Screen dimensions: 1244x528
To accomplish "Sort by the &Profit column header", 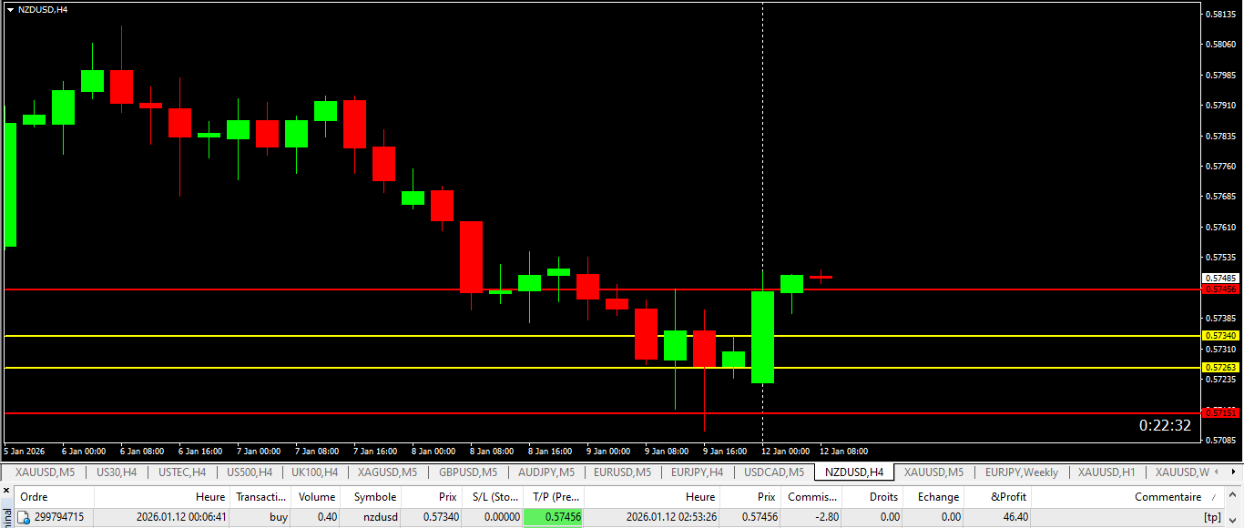I will 997,497.
